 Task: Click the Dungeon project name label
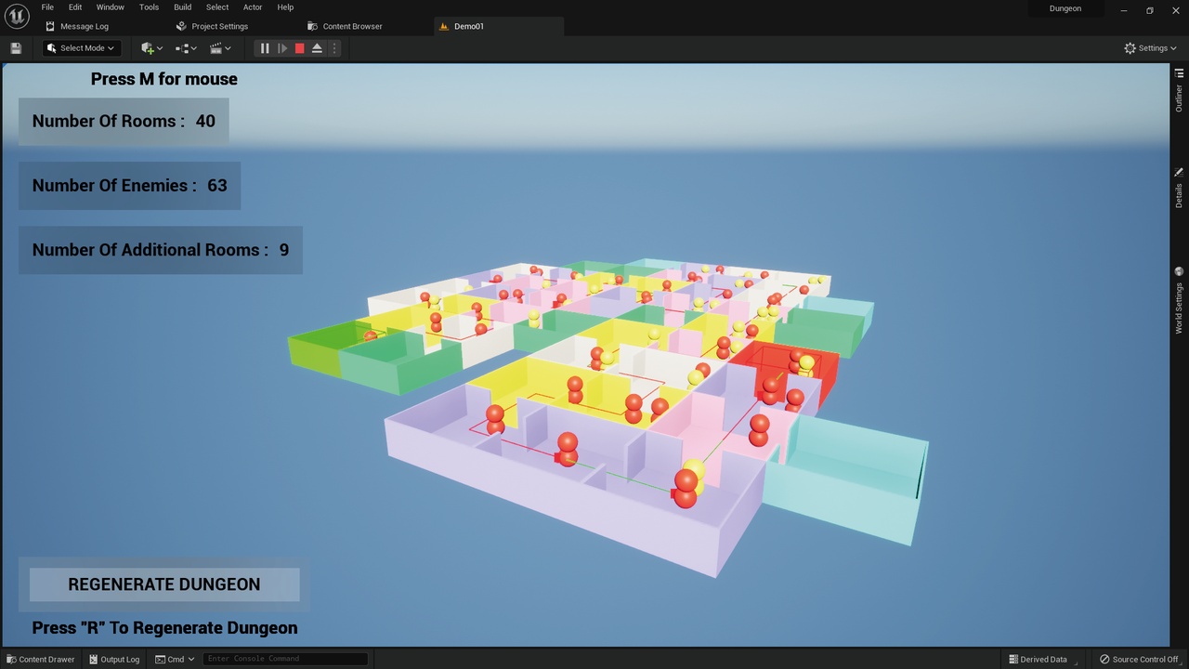pos(1065,8)
